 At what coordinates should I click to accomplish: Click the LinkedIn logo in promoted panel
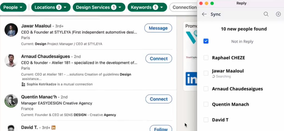pos(191,79)
